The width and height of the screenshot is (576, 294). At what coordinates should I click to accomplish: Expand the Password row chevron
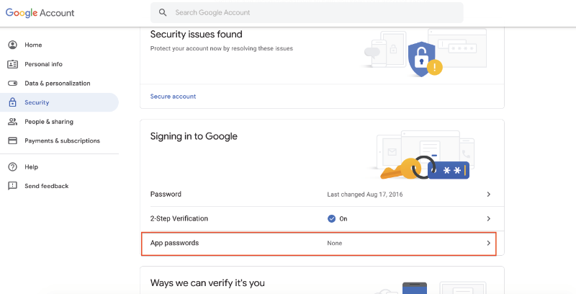[489, 194]
